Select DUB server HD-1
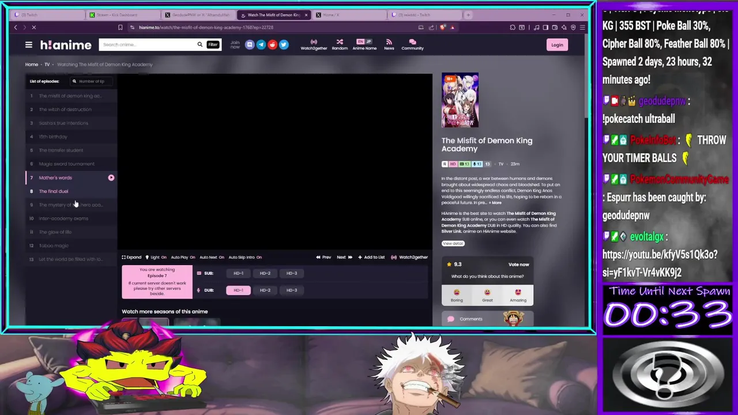The image size is (738, 415). pos(238,290)
